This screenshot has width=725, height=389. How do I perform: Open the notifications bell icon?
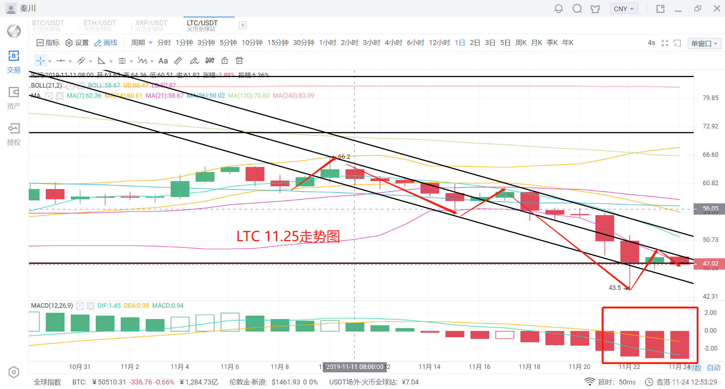click(559, 8)
